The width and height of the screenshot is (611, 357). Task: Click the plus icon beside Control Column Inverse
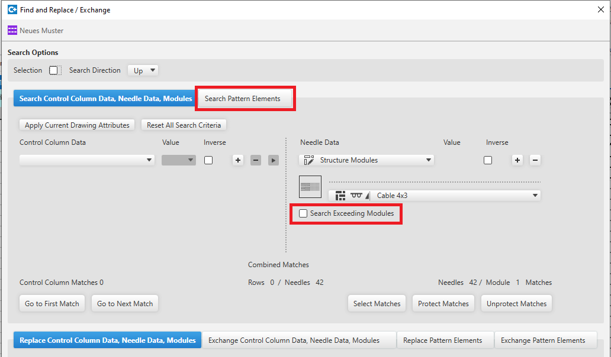click(x=238, y=160)
